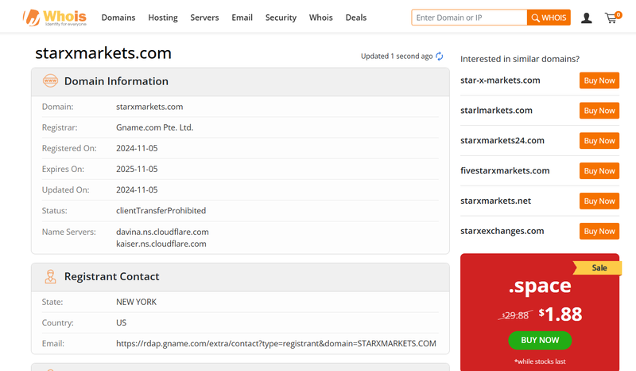Select the state value NEW YORK
The height and width of the screenshot is (371, 636).
coord(136,302)
